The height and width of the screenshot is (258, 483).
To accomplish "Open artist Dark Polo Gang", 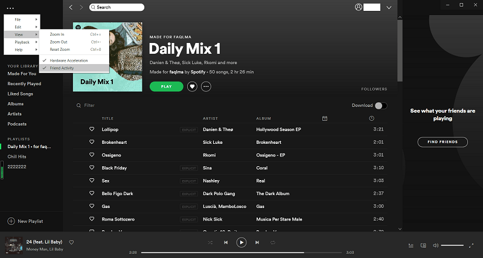I will 219,193.
